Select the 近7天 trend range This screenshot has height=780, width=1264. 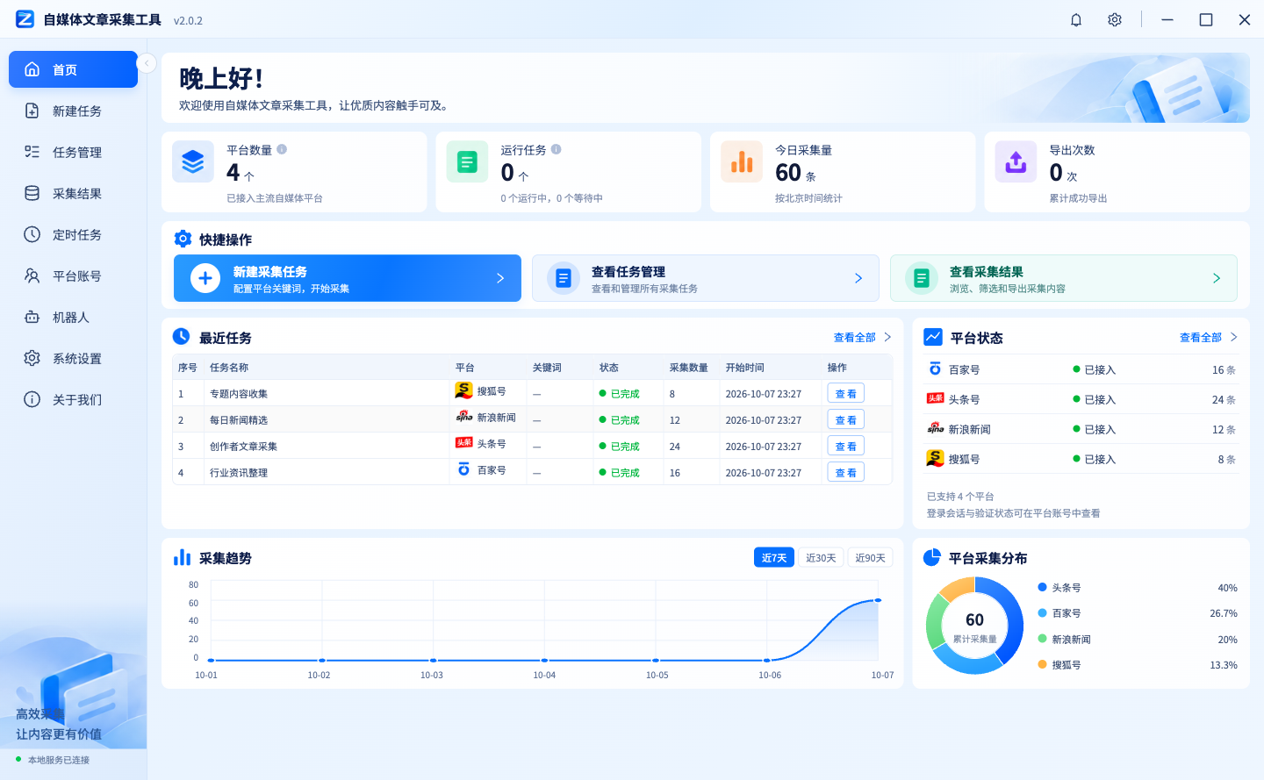pos(774,557)
